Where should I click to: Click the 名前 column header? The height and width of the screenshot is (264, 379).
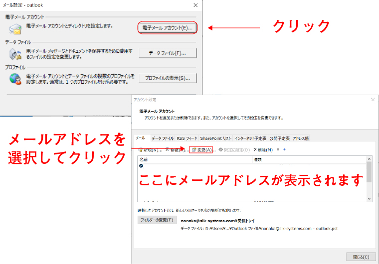point(195,160)
